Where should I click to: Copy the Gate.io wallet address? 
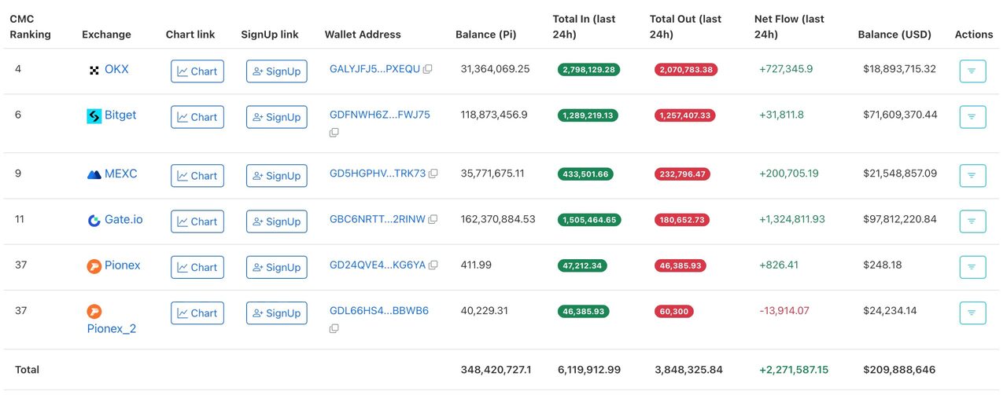click(x=433, y=219)
